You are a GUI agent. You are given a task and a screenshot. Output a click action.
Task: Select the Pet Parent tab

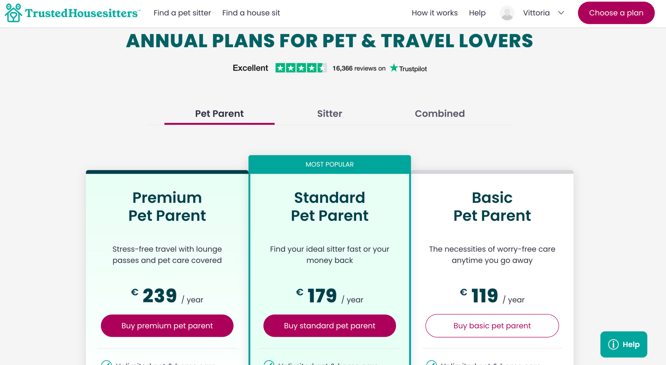220,114
